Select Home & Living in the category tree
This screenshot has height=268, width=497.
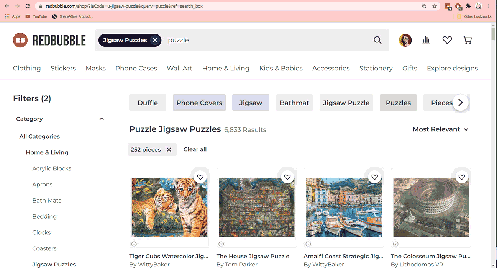tap(47, 152)
